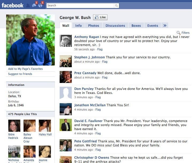
Task: Open Bailey Alexan Gray's name link
Action: tap(28, 138)
